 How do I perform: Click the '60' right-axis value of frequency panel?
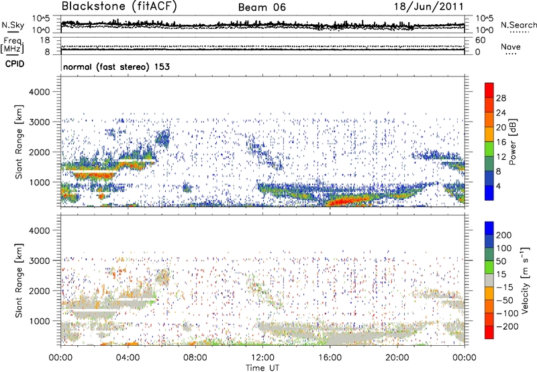[480, 40]
